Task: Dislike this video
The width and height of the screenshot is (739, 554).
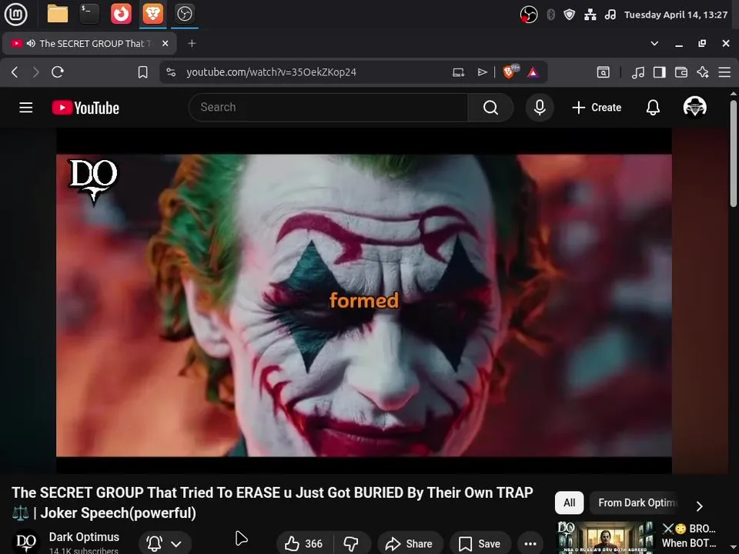Action: pyautogui.click(x=352, y=544)
